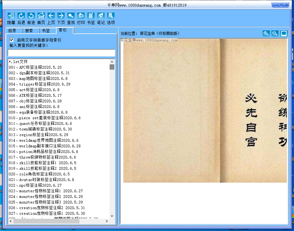This screenshot has width=294, height=231.
Task: Click the fullscreen view icon
Action: pyautogui.click(x=284, y=33)
